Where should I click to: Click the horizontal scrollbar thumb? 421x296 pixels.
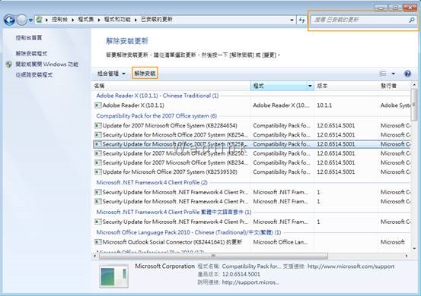(x=213, y=256)
